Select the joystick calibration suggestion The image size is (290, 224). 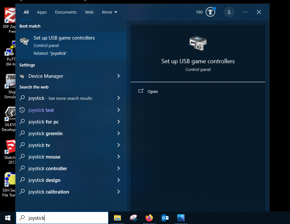71,192
